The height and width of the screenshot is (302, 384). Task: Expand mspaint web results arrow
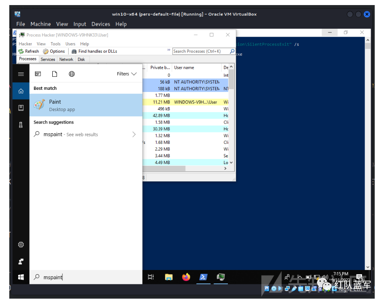tap(134, 135)
